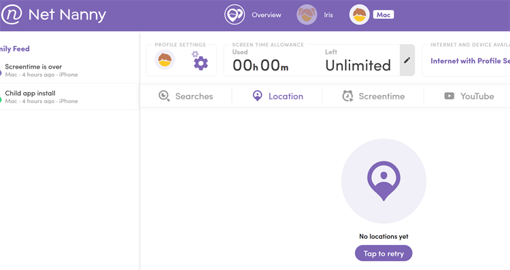Click the Searches magnifier icon
510x270 pixels.
(x=164, y=96)
